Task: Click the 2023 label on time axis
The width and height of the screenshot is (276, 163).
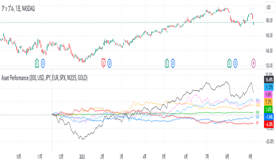Action: click(x=82, y=157)
